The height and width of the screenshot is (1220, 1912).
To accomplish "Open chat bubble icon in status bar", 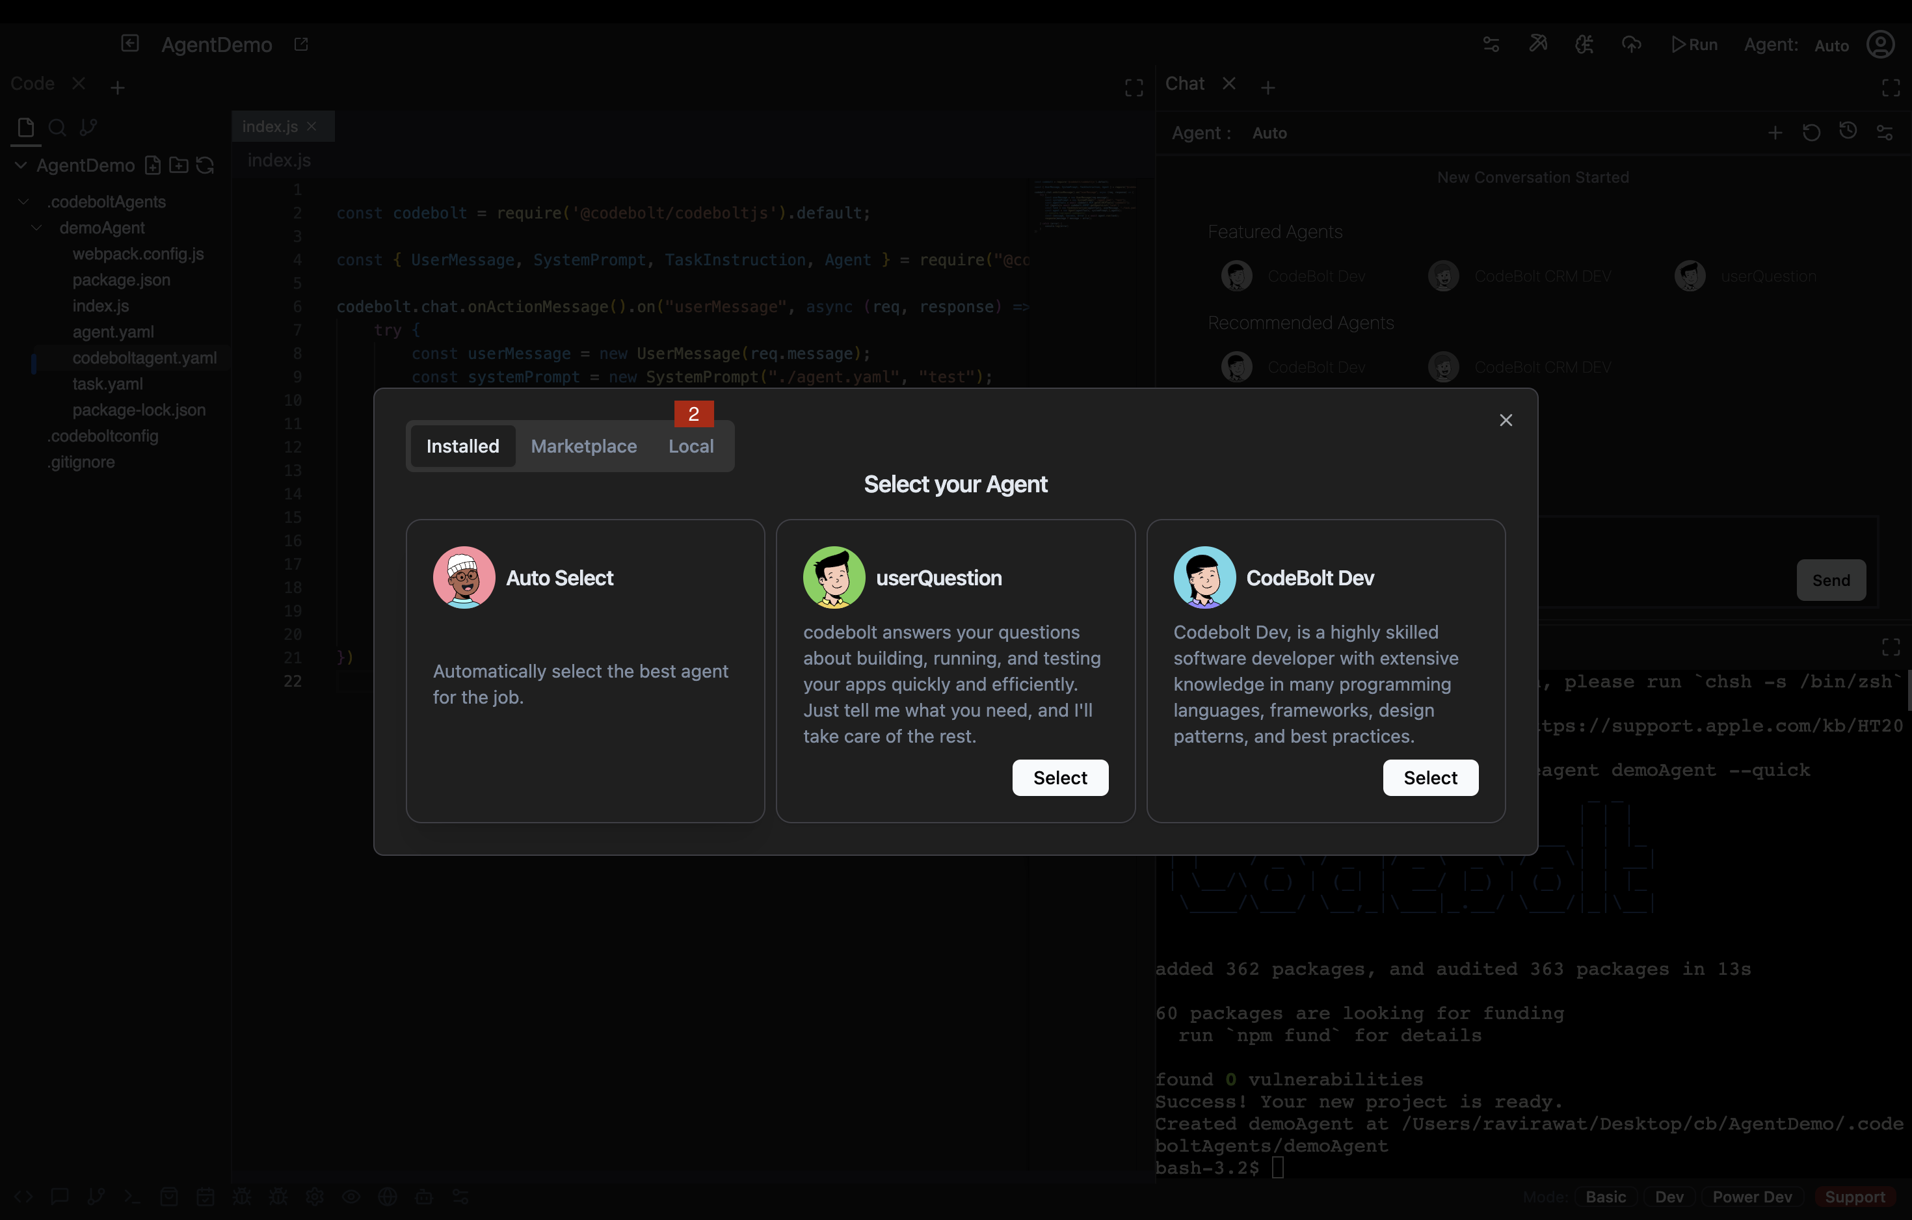I will 60,1196.
